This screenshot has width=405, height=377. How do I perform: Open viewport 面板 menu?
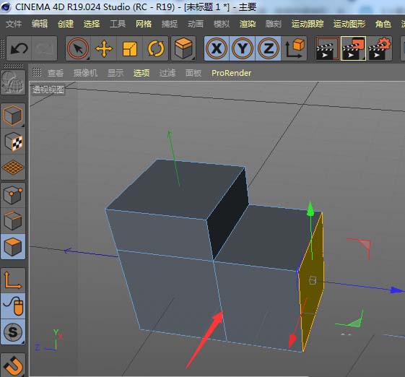point(193,73)
